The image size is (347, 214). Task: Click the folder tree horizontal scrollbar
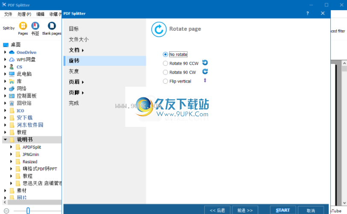35,202
